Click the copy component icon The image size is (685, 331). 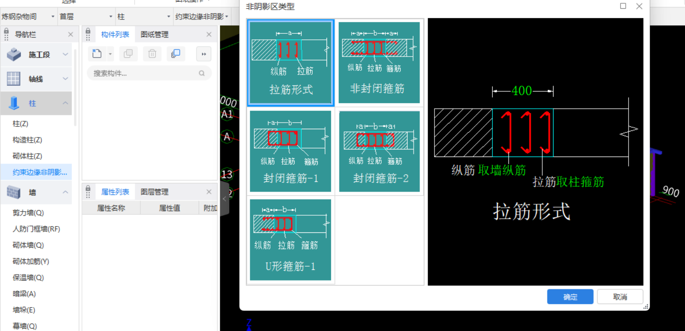pyautogui.click(x=128, y=54)
